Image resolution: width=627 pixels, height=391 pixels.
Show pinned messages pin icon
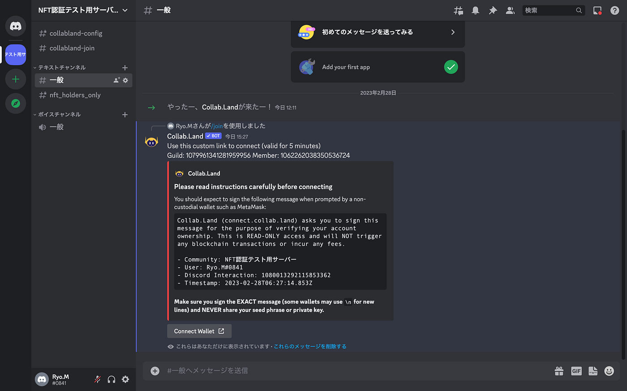[x=493, y=10]
